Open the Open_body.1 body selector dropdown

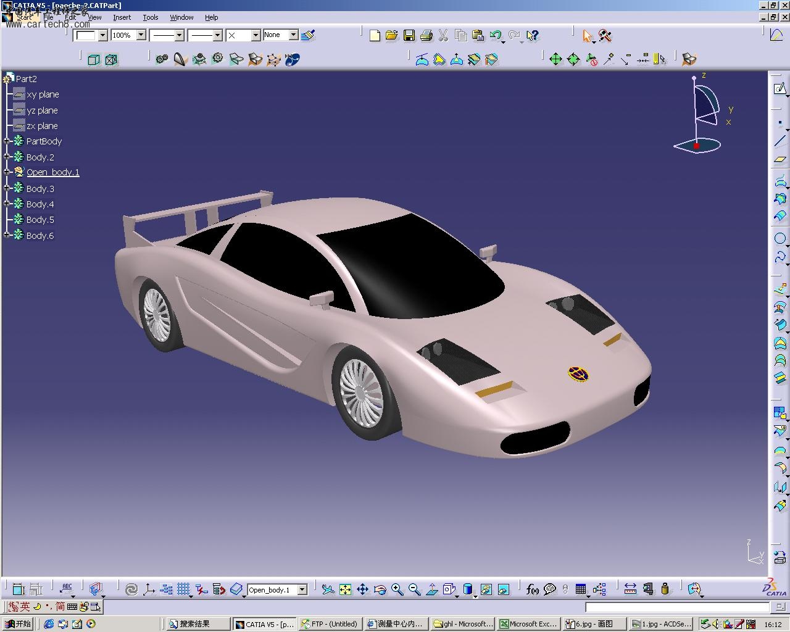(x=302, y=590)
